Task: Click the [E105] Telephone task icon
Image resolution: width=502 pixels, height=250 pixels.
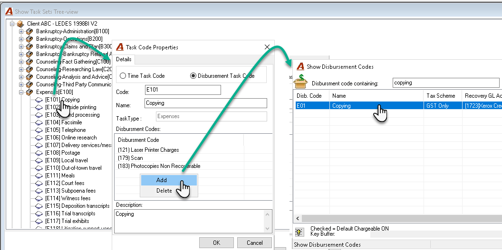Action: coord(39,130)
